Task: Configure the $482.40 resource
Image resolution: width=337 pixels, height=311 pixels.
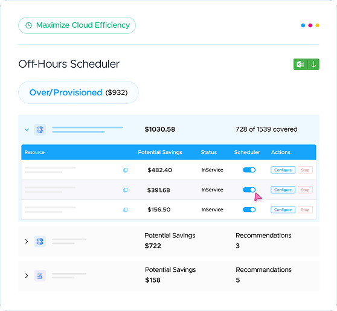Action: click(x=283, y=170)
